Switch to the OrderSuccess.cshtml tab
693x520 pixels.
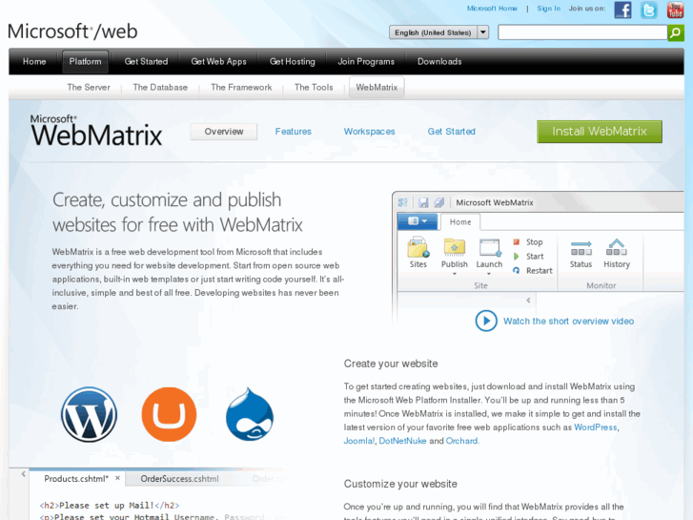179,478
